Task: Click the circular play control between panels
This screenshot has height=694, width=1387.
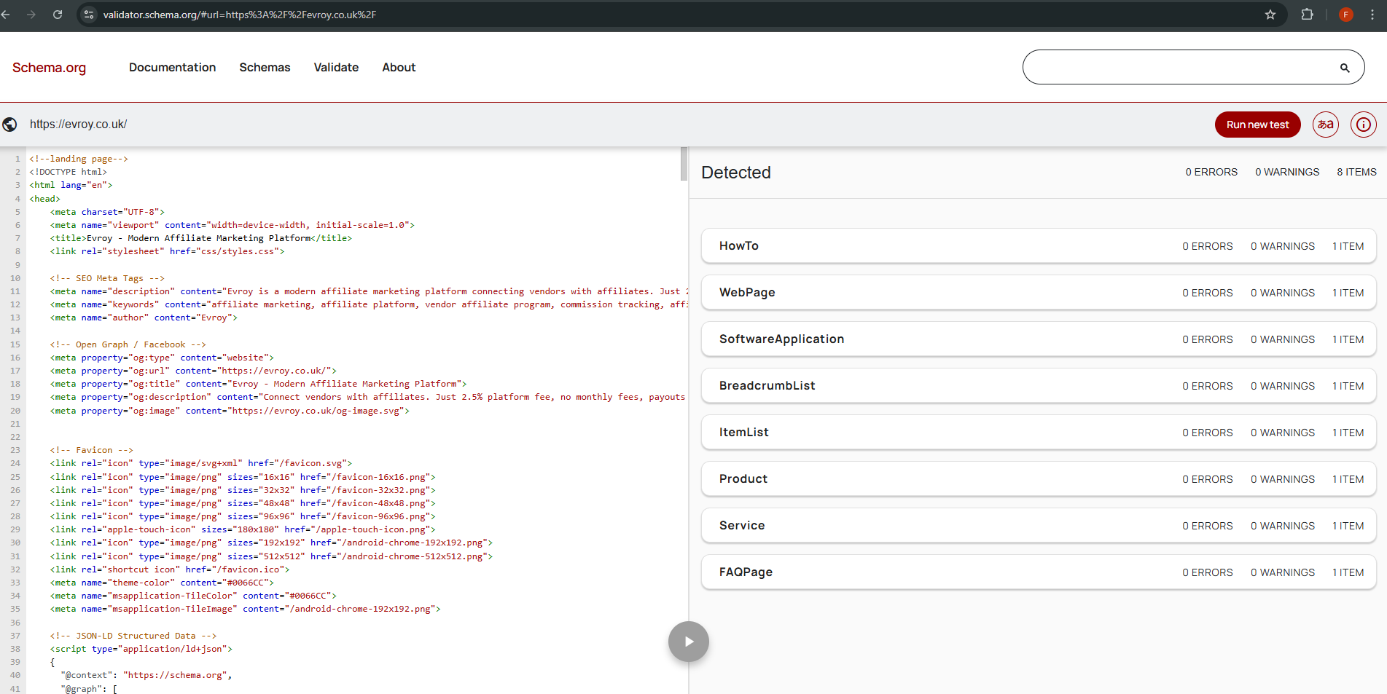Action: (688, 642)
